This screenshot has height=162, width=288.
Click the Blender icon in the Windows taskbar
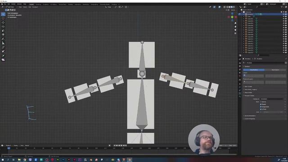click(x=130, y=160)
